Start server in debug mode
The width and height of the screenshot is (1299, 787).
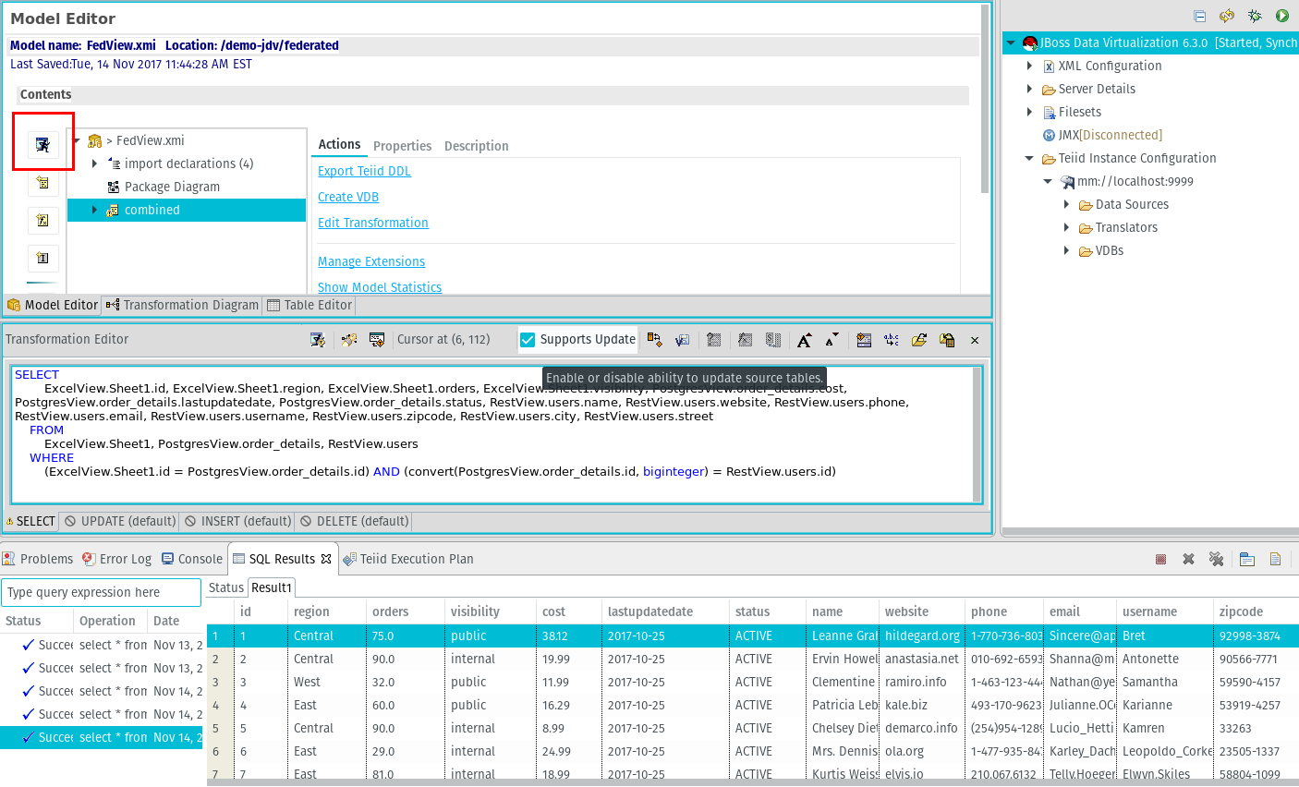[1255, 16]
